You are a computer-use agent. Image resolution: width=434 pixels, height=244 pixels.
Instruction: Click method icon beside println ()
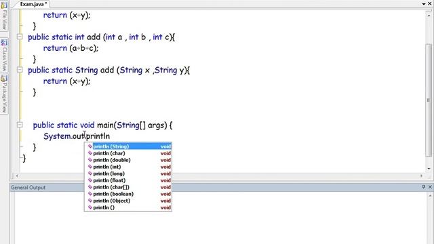pyautogui.click(x=90, y=207)
